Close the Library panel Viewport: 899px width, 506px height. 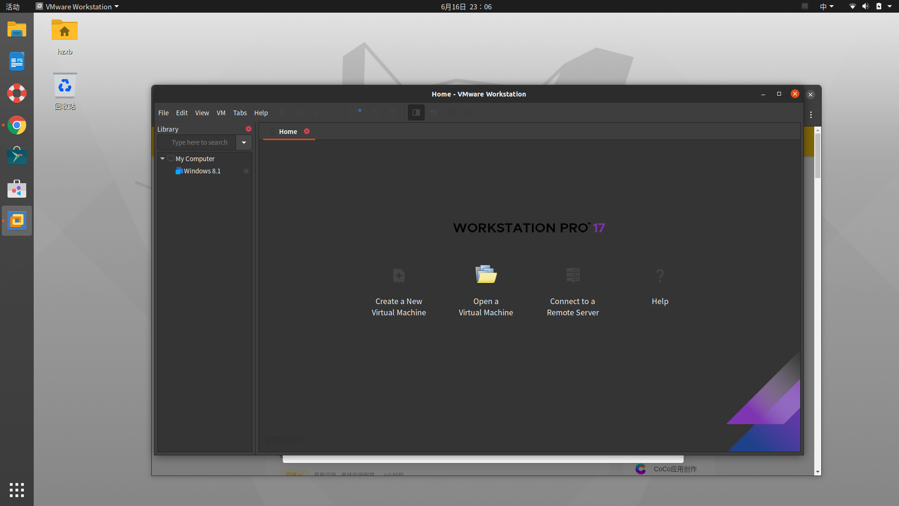click(x=249, y=129)
